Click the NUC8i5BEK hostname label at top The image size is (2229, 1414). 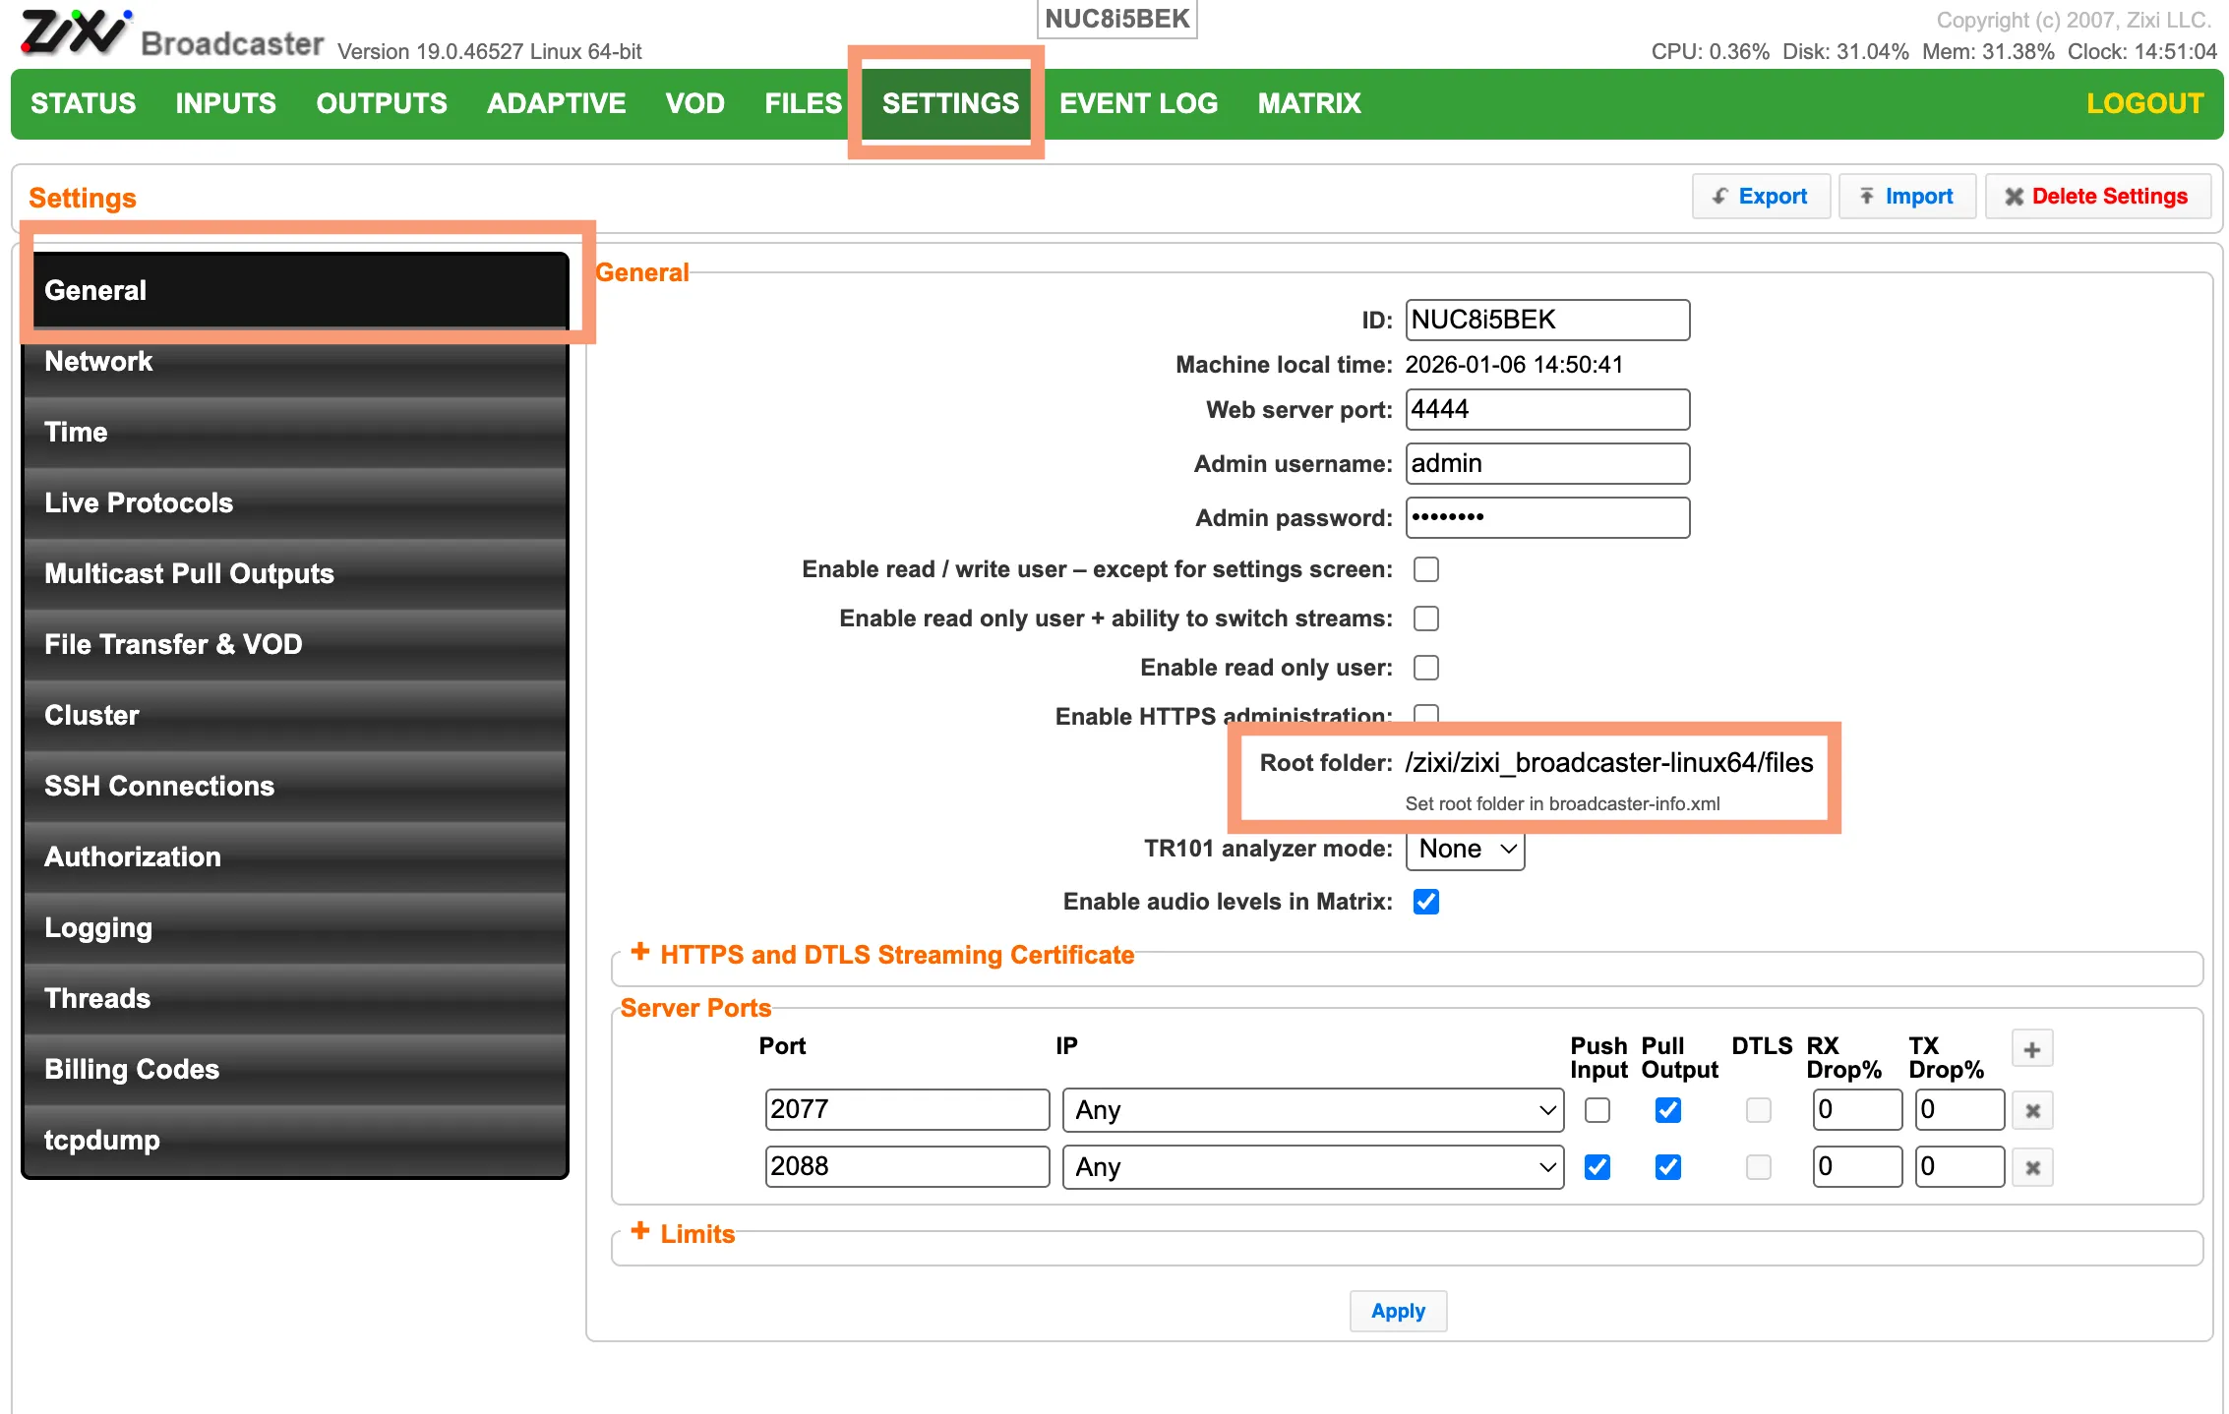(x=1116, y=19)
